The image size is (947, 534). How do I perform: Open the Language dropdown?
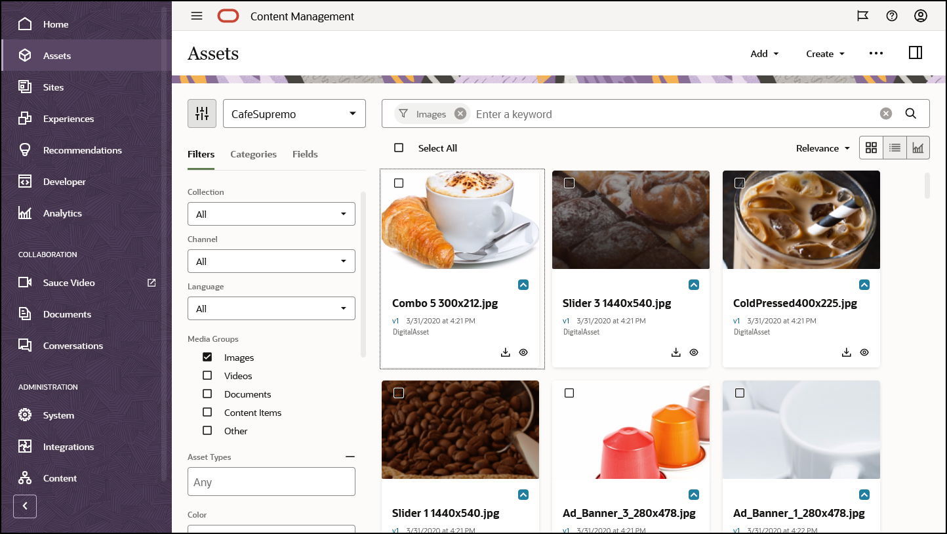(x=272, y=308)
